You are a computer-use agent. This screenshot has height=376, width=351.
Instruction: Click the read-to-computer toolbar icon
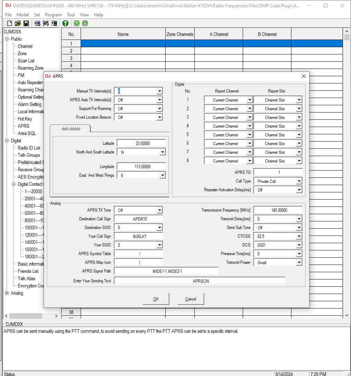[37, 23]
